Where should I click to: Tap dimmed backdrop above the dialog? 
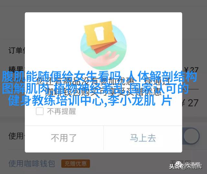pos(103,6)
